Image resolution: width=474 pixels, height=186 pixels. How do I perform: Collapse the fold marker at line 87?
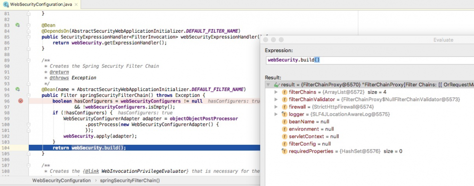point(29,48)
